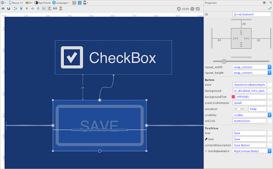Open the layout_width wrap_content dropdown
This screenshot has width=273, height=169.
click(x=252, y=67)
